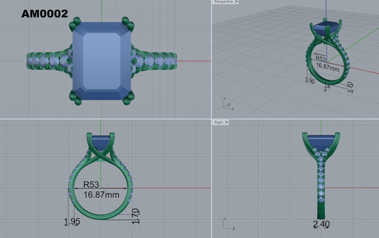Select the 2.40 dimension in Right viewport
Viewport: 379px width, 238px height.
click(321, 224)
